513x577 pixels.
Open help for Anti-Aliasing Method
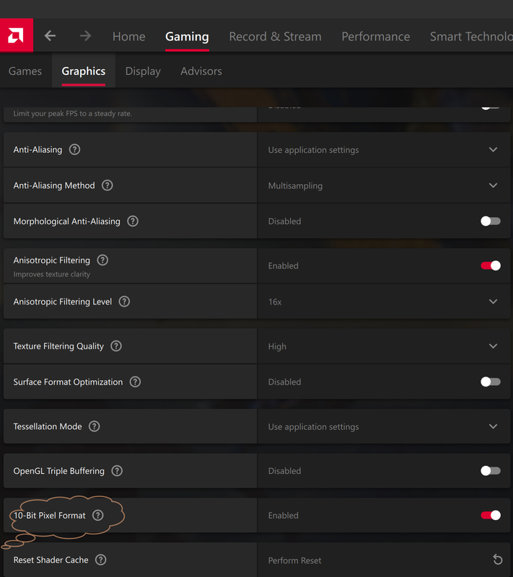point(107,185)
